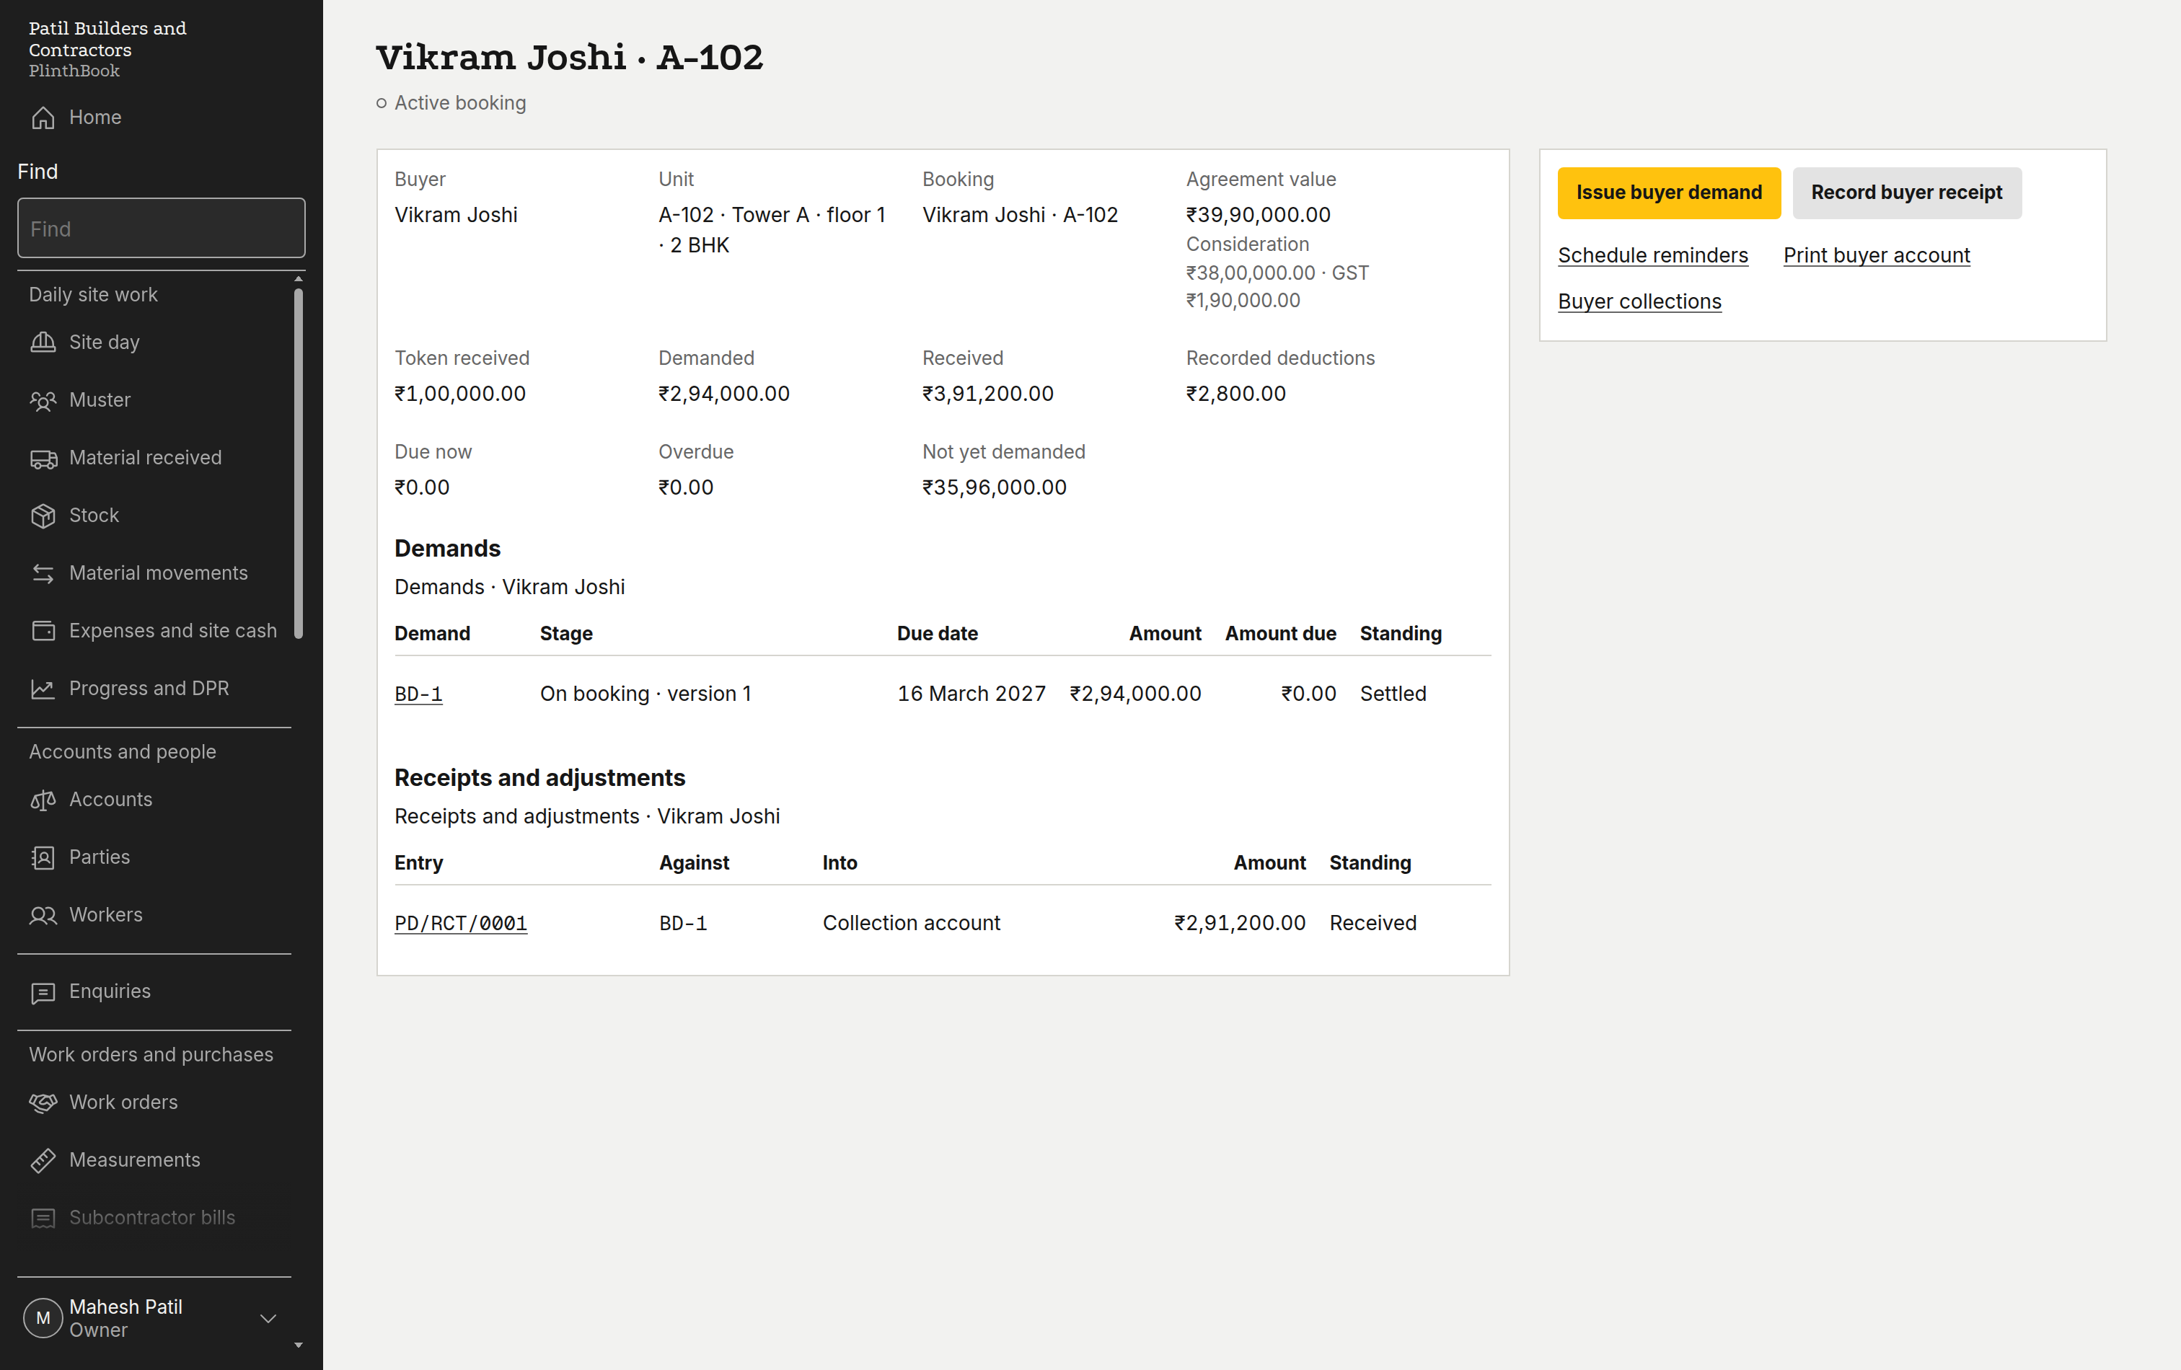
Task: Click the Collection account cell
Action: [911, 924]
